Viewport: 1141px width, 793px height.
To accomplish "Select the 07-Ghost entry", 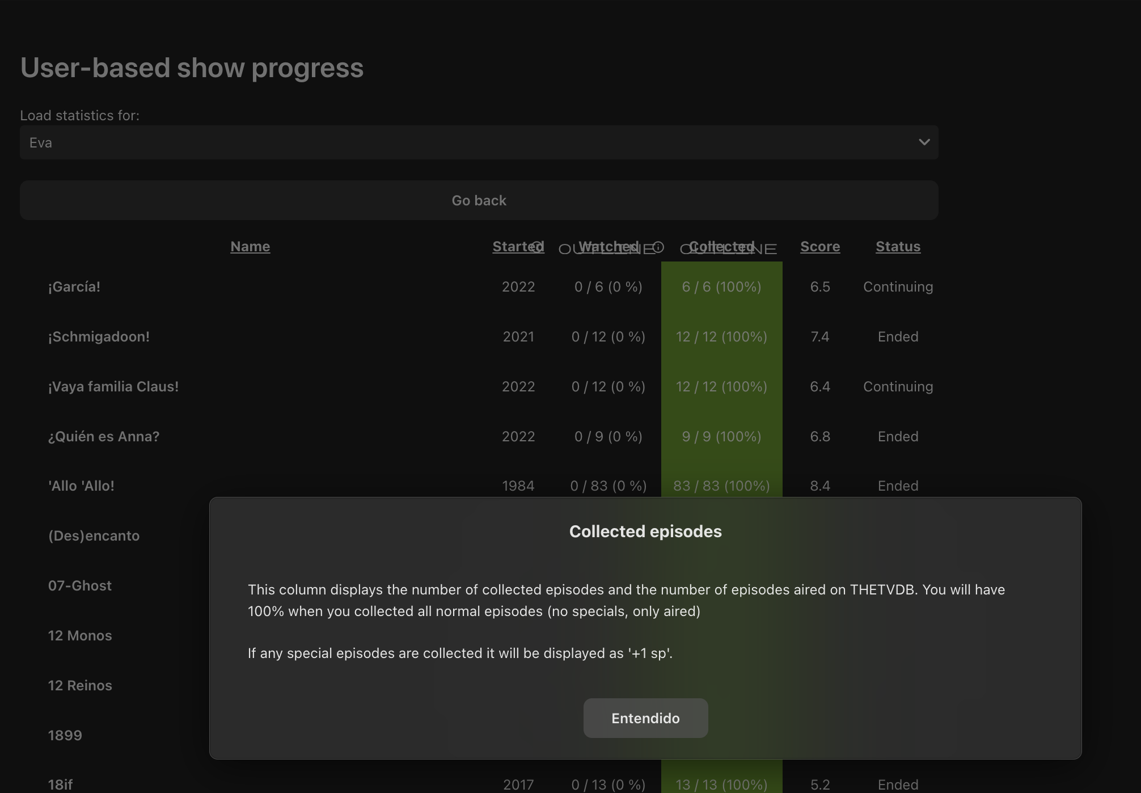I will (x=80, y=585).
